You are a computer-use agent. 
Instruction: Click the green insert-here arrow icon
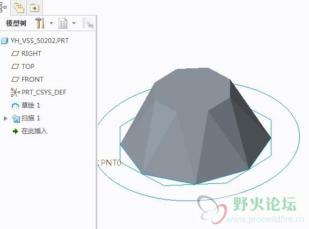[x=16, y=131]
